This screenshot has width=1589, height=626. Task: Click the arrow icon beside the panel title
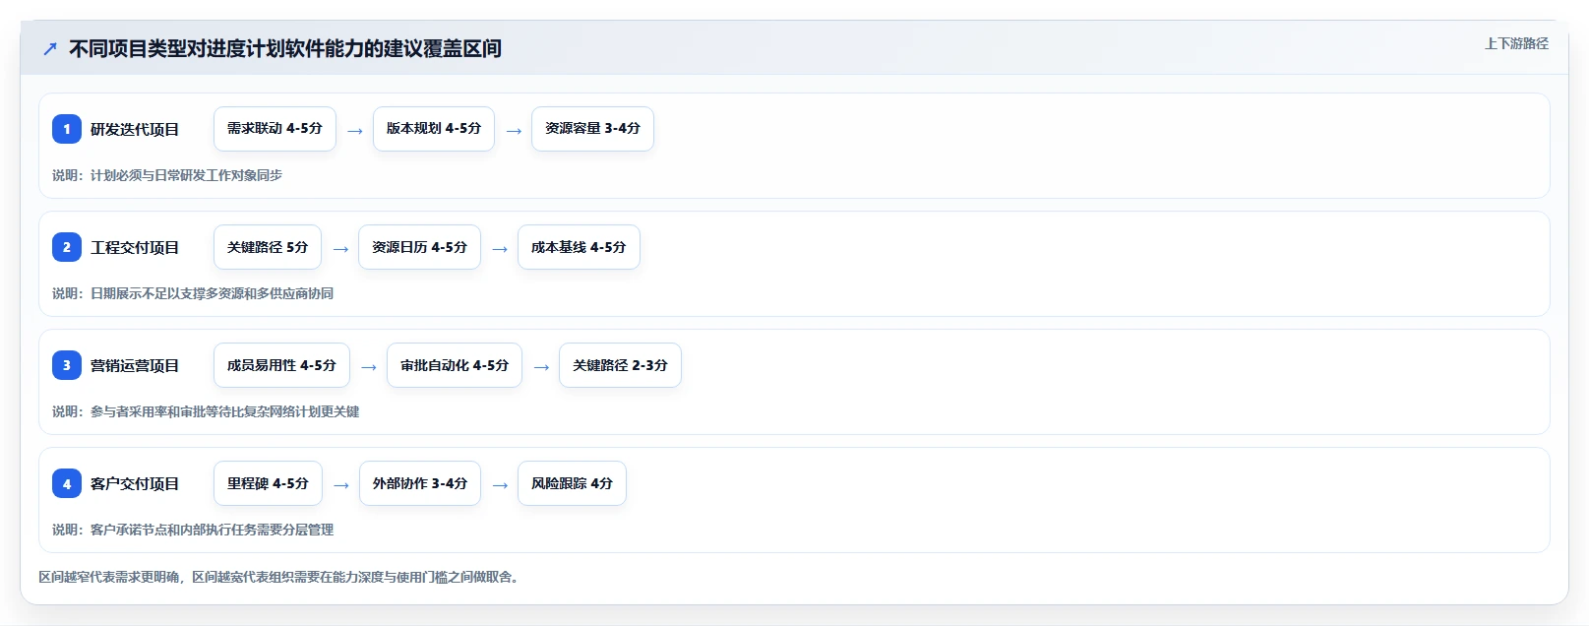[50, 49]
